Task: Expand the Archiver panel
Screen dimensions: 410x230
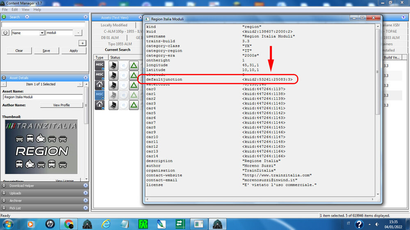Action: pyautogui.click(x=86, y=201)
